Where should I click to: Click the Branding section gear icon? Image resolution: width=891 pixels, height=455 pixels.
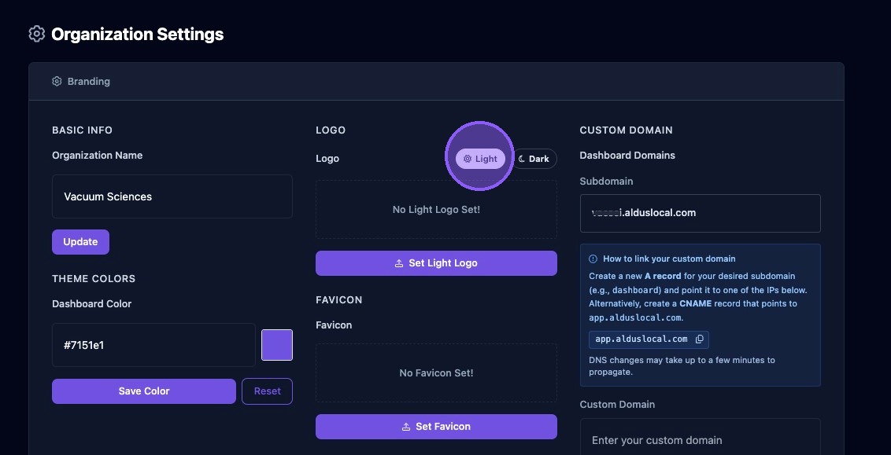(x=57, y=81)
